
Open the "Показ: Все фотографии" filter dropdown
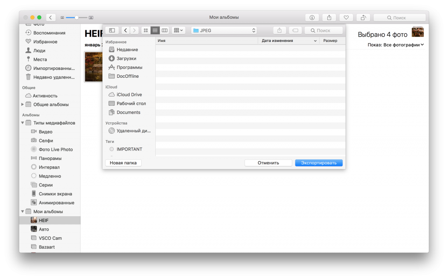coord(396,45)
